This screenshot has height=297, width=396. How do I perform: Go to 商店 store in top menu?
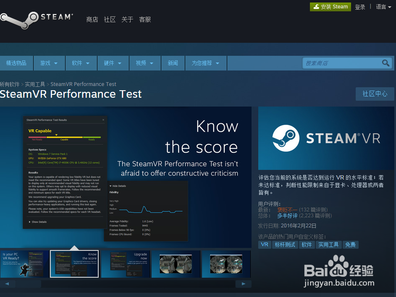tap(92, 19)
